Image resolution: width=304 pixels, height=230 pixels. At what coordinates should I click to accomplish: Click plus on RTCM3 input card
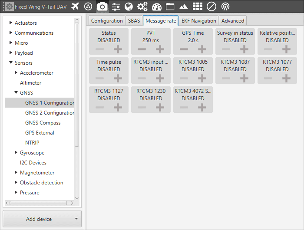click(x=160, y=78)
